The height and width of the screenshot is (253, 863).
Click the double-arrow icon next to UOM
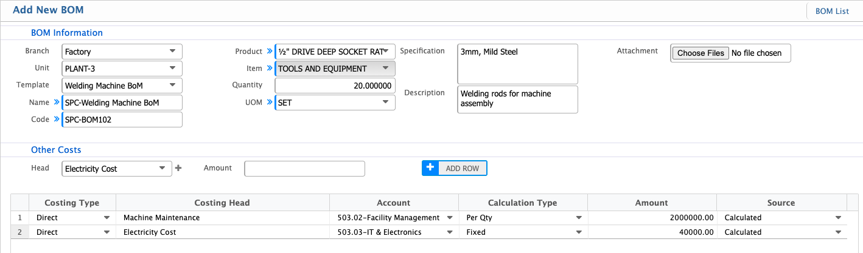click(x=270, y=103)
